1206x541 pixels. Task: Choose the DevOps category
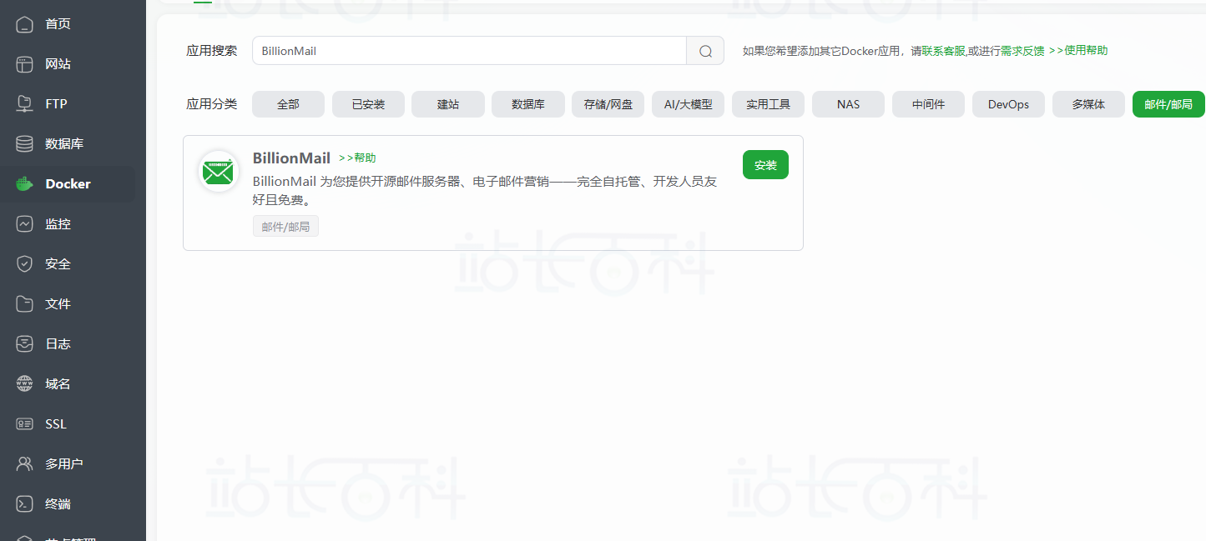click(x=1008, y=104)
